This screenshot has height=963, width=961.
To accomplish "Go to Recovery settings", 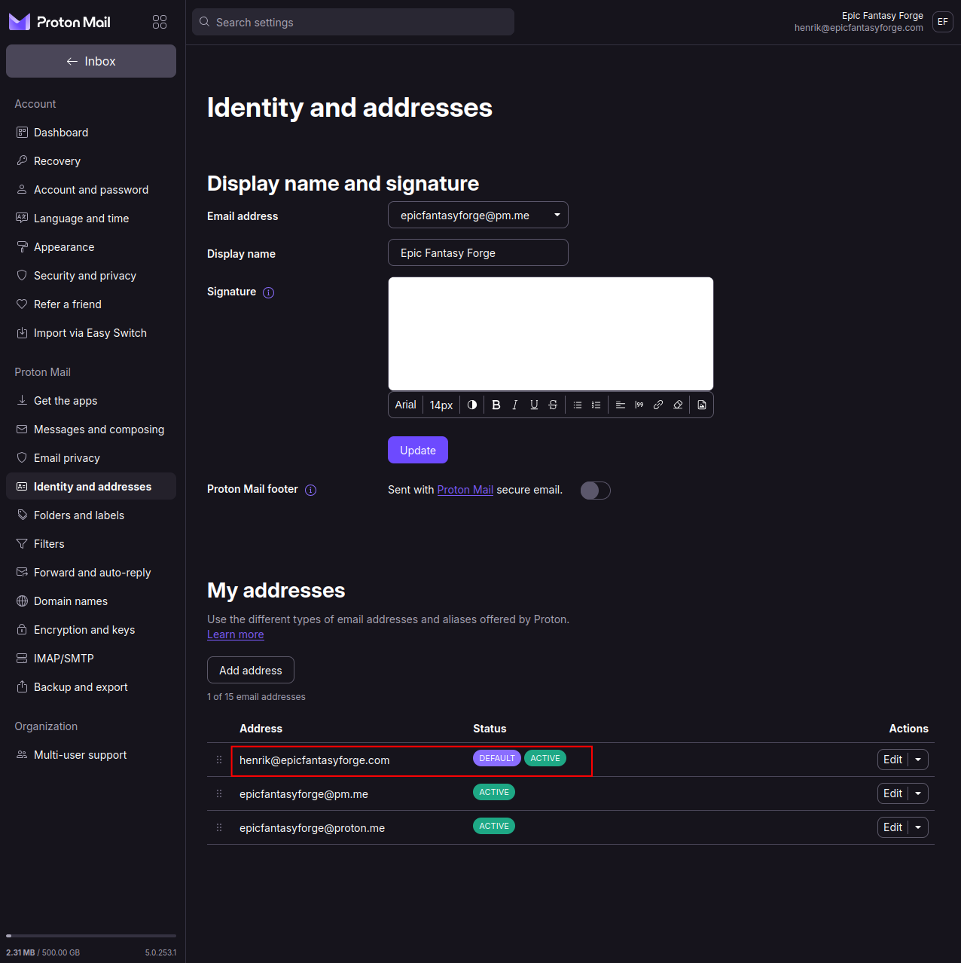I will coord(91,161).
